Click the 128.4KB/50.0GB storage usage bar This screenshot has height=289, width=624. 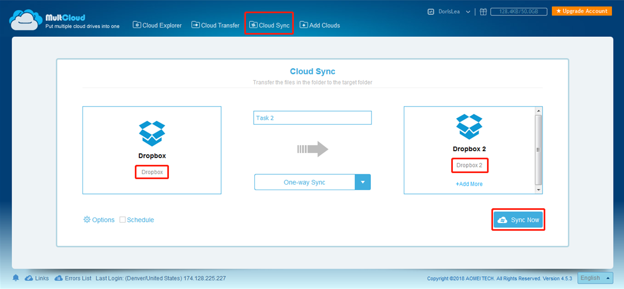519,12
